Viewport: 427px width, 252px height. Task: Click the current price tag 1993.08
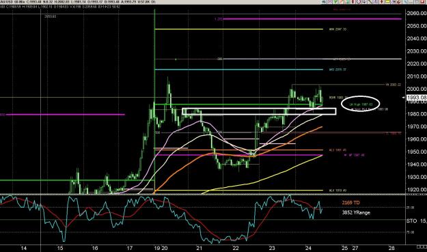coord(416,98)
